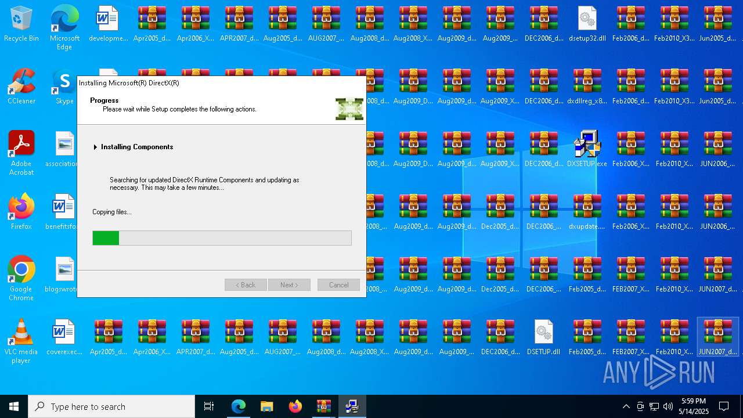Select Microsoft Edge desktop shortcut
The image size is (743, 418).
(x=64, y=27)
